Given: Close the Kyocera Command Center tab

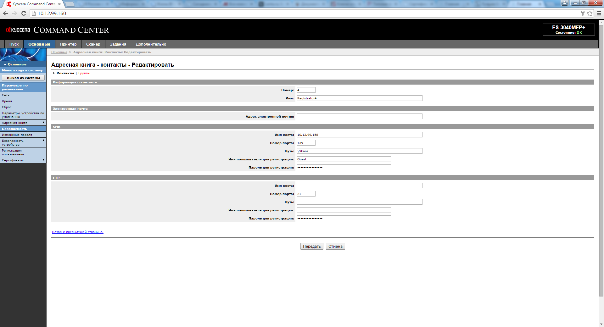Looking at the screenshot, I should 59,4.
